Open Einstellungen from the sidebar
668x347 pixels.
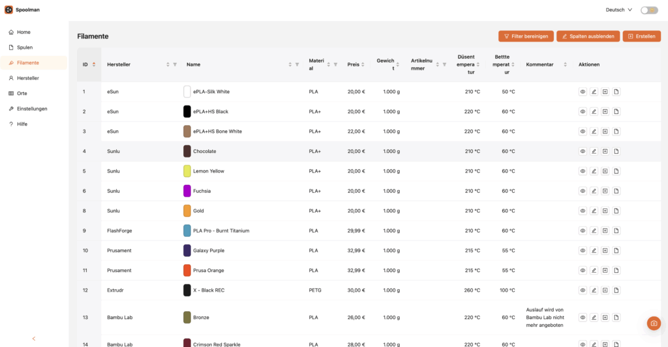click(32, 109)
